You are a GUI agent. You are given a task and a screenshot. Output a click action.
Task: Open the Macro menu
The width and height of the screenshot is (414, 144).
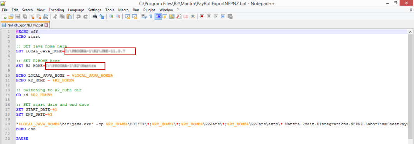point(123,10)
